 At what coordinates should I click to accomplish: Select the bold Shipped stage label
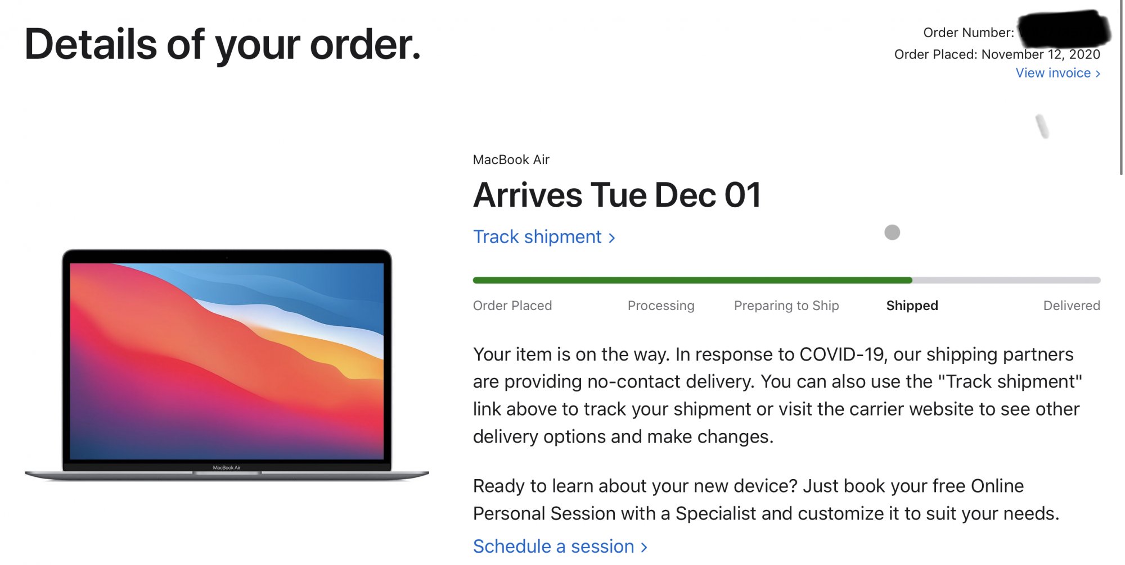(x=912, y=306)
